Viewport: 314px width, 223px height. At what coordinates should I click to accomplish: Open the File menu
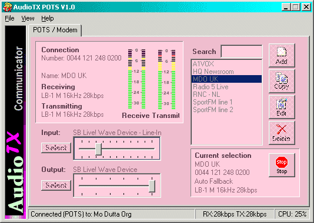[9, 18]
